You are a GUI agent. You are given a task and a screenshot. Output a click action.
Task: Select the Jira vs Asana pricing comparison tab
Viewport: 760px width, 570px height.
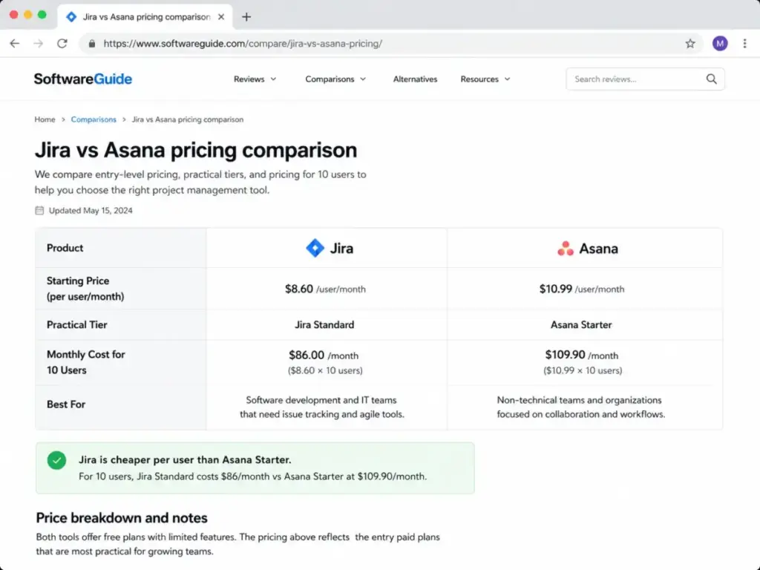[x=145, y=17]
